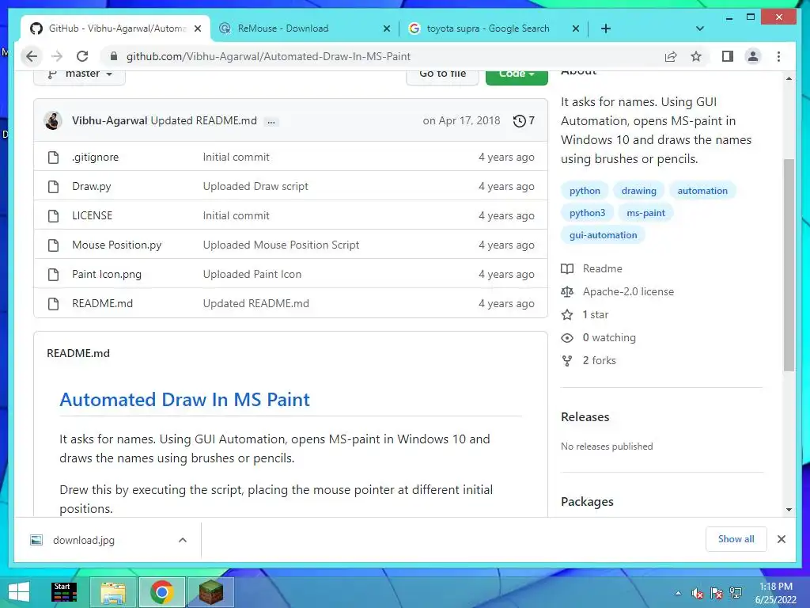Click Show all downloads button
Screen dimensions: 810x608
(x=736, y=539)
